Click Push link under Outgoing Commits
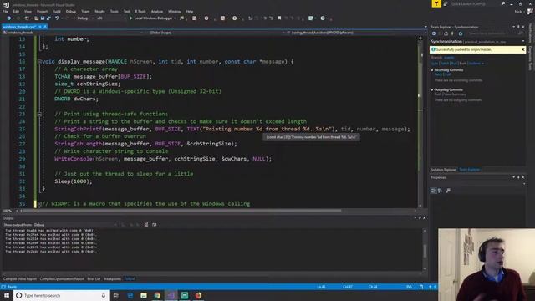The height and width of the screenshot is (301, 535). pos(438,94)
